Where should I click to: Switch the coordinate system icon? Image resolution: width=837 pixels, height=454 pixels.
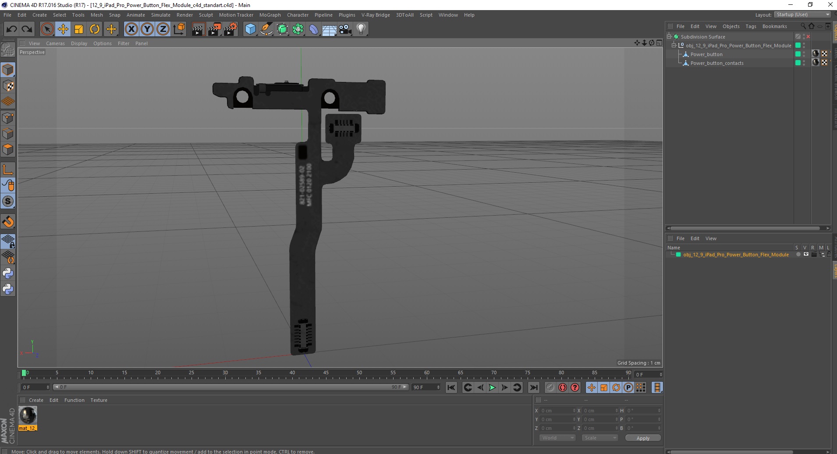[179, 29]
